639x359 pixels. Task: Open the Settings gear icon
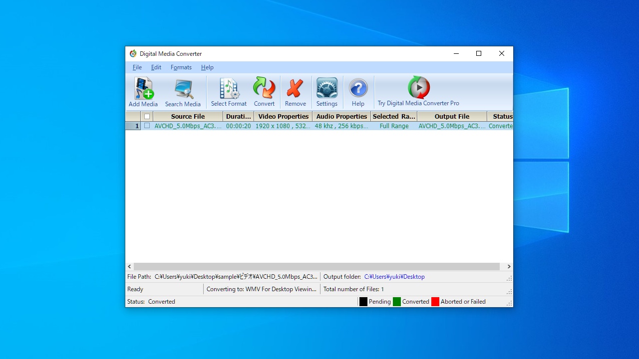coord(327,92)
